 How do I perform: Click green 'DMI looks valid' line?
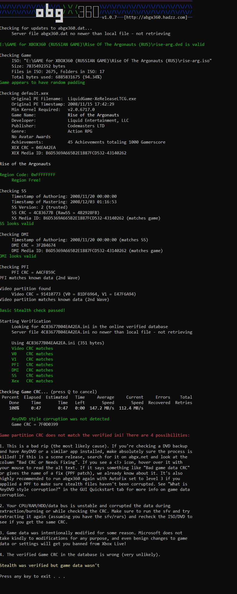pyautogui.click(x=18, y=256)
